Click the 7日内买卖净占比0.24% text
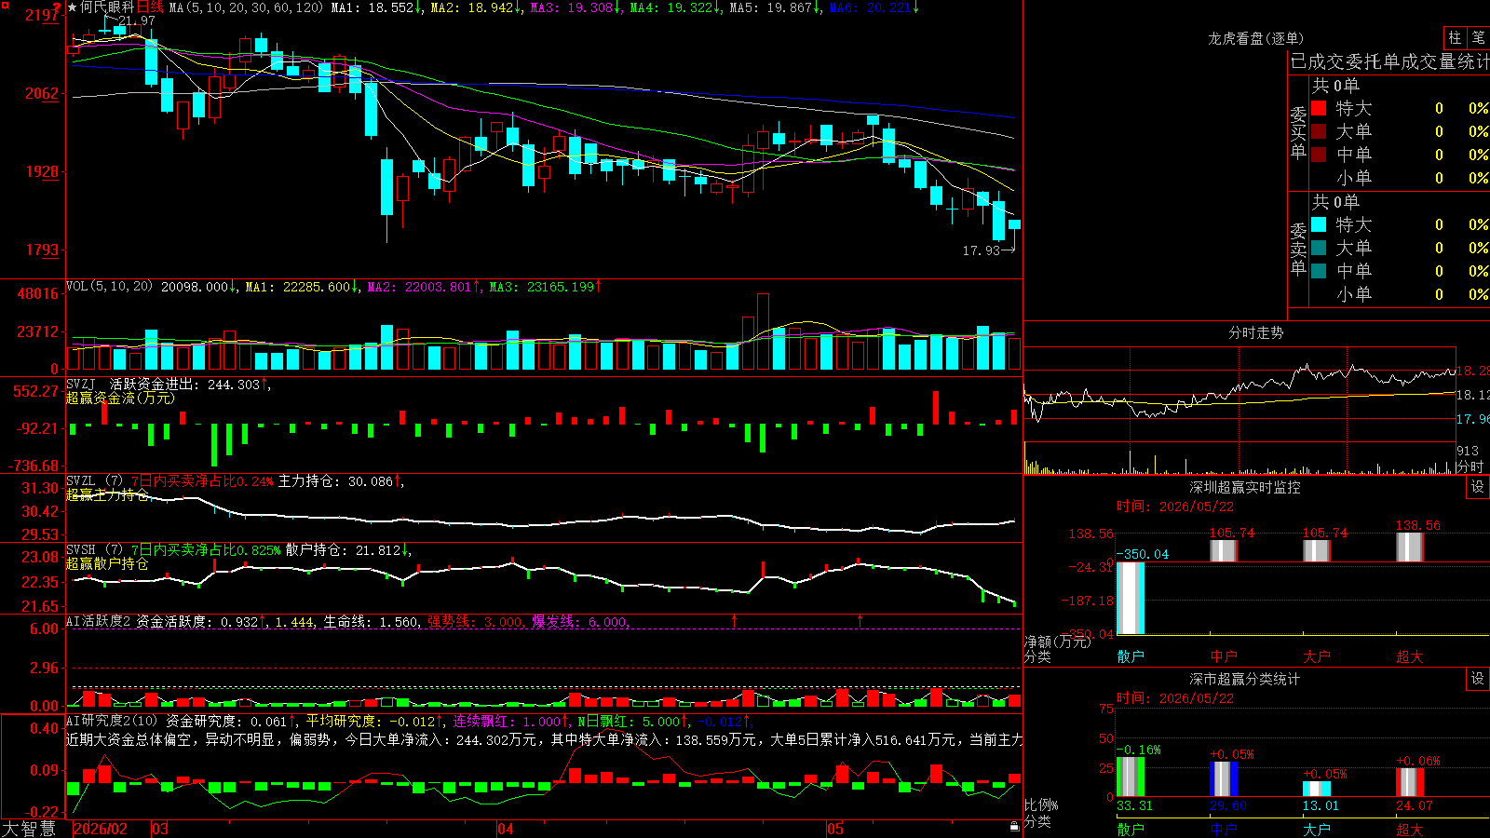This screenshot has width=1490, height=838. click(202, 481)
